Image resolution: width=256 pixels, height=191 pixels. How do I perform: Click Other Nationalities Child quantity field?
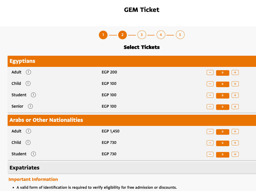pos(222,143)
